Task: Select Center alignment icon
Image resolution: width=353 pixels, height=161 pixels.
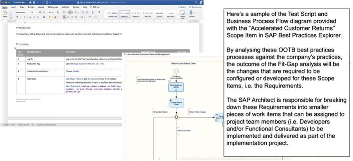Action: point(68,17)
